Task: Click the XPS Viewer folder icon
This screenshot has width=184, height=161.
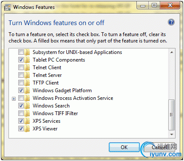Action: (27, 129)
